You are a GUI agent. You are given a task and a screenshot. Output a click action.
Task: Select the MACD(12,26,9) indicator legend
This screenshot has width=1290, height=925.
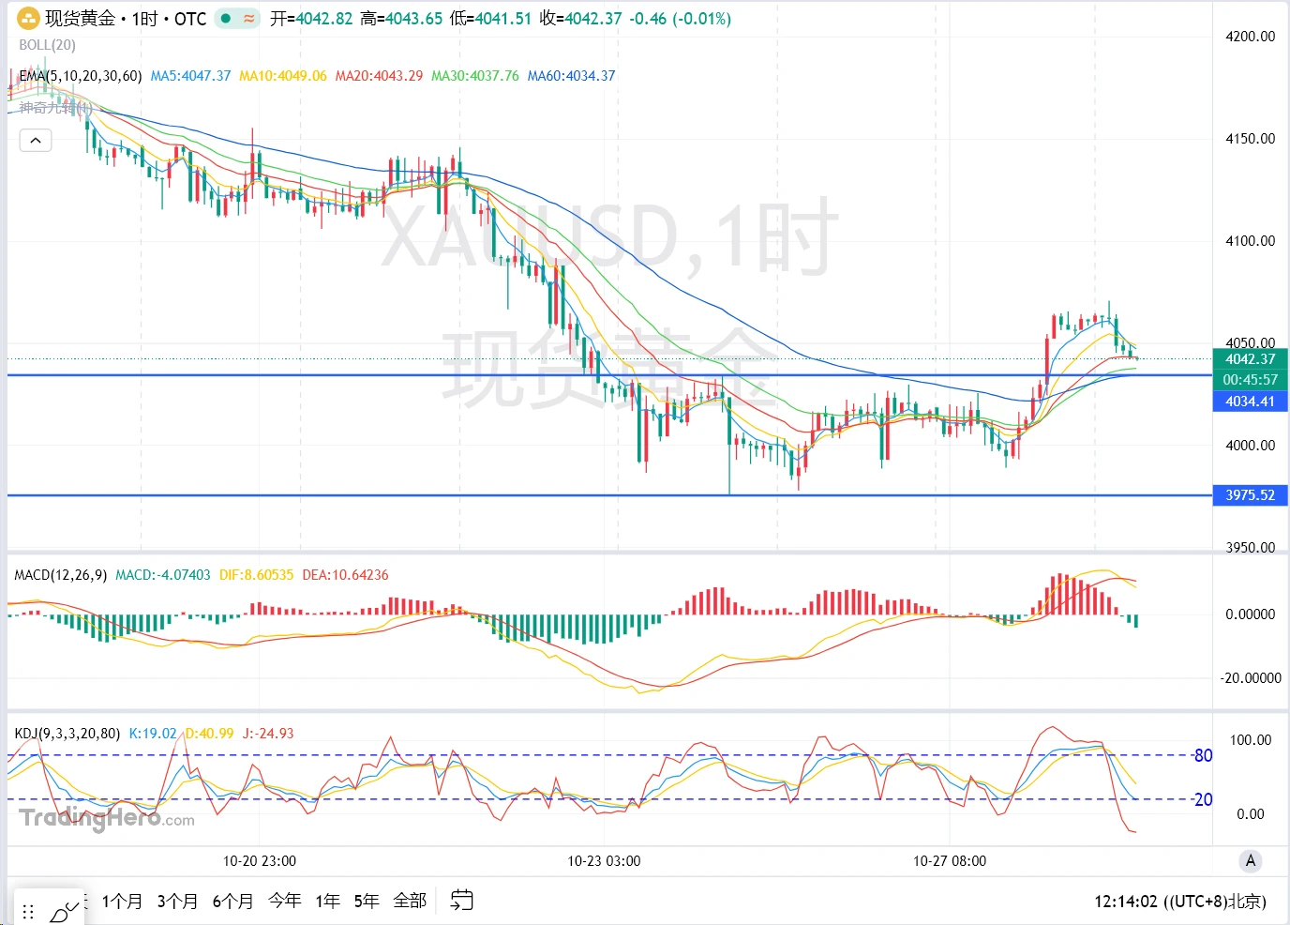click(61, 575)
